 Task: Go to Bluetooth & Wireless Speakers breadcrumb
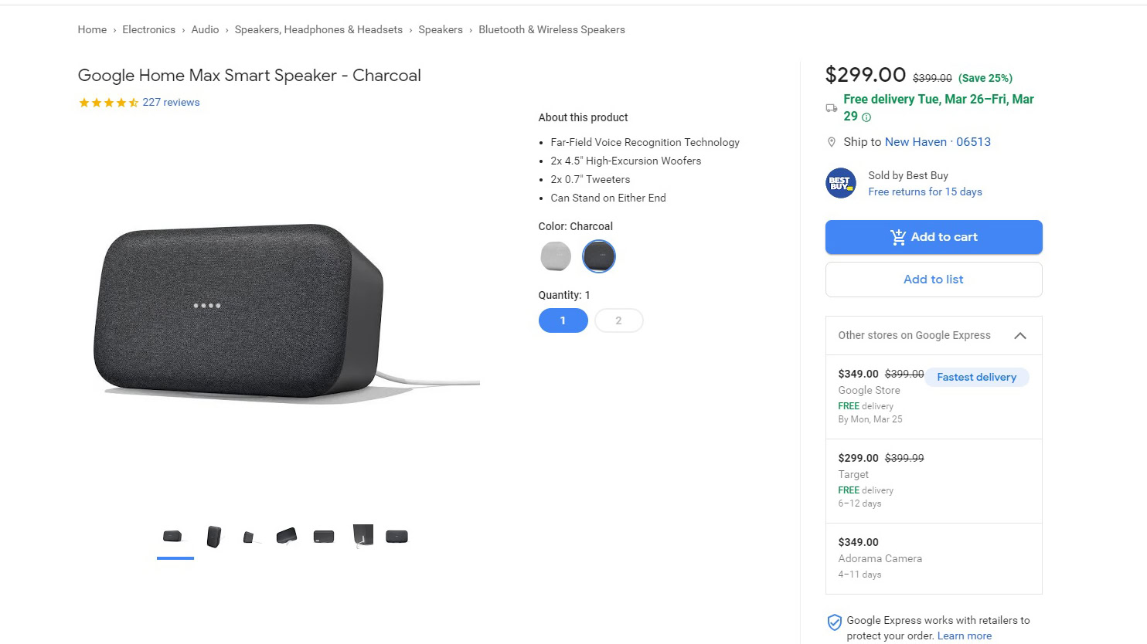pos(551,29)
